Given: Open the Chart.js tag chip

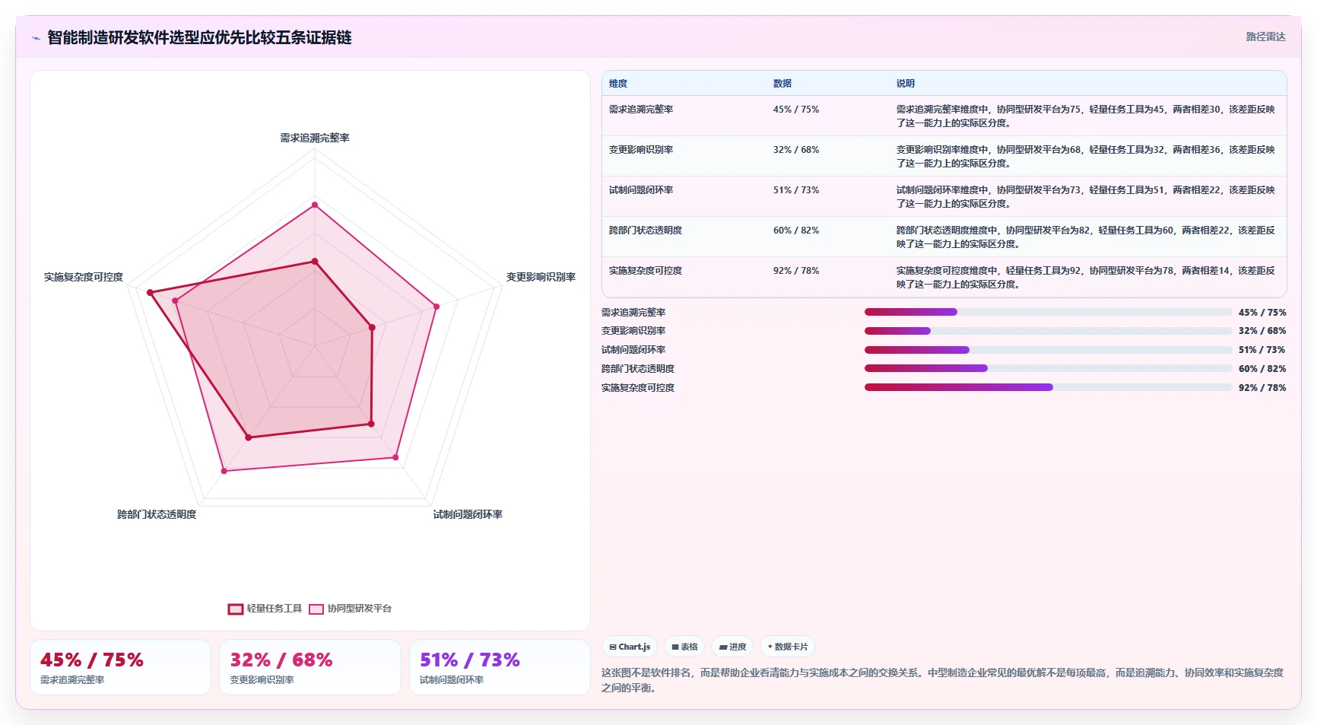Looking at the screenshot, I should coord(630,647).
